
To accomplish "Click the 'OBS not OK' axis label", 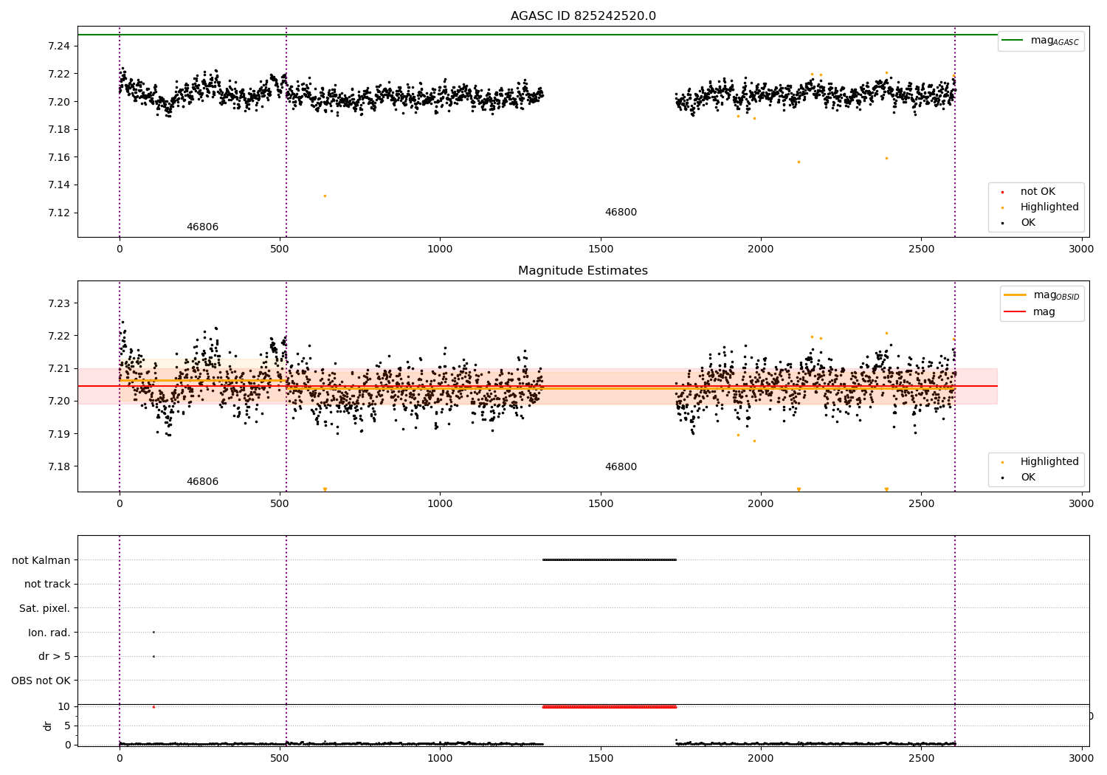I will point(41,681).
